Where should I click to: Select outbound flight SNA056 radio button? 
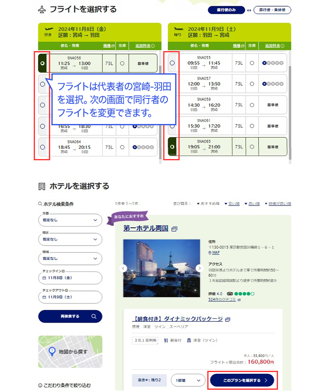coord(42,63)
